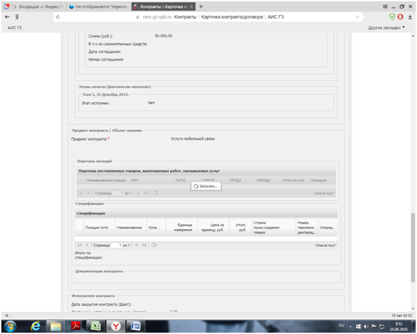Open browser downloads arrow icon
417x334 pixels.
point(410,17)
